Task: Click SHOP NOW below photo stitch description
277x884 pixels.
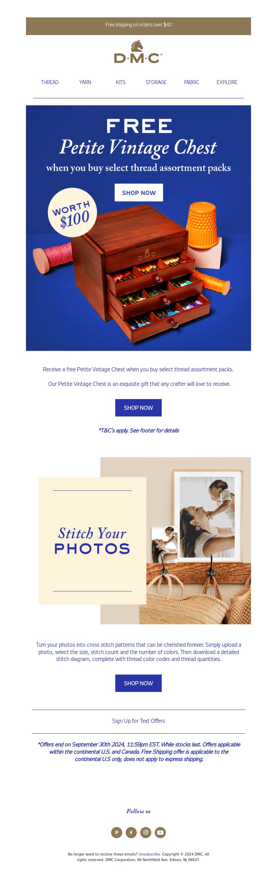Action: click(138, 683)
